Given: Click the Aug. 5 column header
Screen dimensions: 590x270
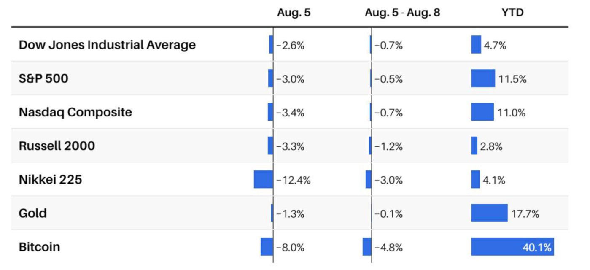Looking at the screenshot, I should pyautogui.click(x=294, y=13).
